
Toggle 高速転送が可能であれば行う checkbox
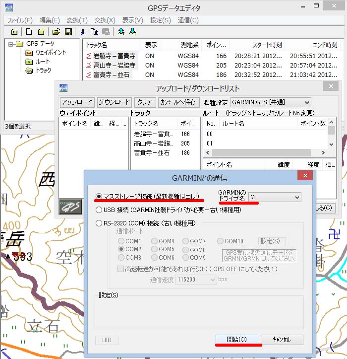[x=120, y=269]
